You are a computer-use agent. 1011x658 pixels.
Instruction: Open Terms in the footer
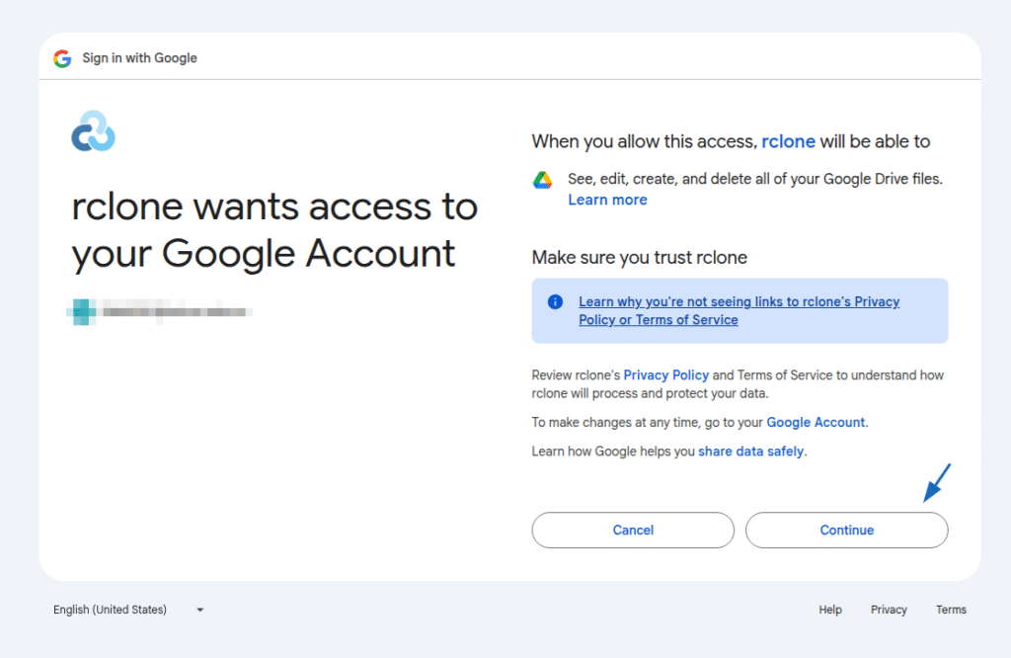[x=951, y=610]
